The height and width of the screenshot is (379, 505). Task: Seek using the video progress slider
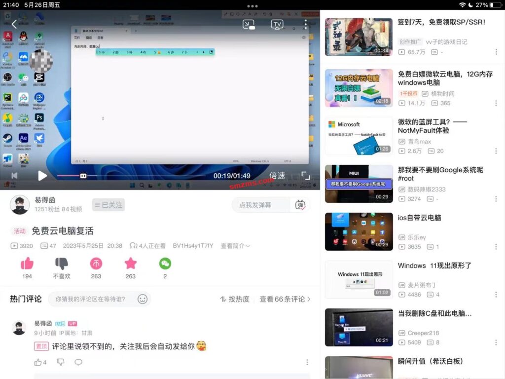[x=131, y=176]
